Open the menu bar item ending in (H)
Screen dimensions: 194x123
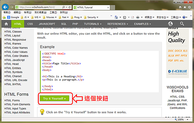(x=64, y=13)
